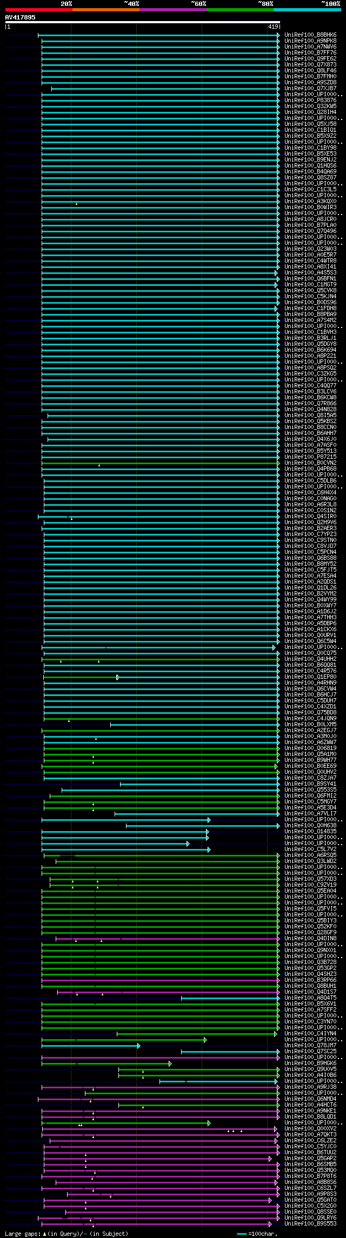346x1238 pixels.
Task: Open hit UniRef100_B8BHK6
Action: pyautogui.click(x=310, y=35)
